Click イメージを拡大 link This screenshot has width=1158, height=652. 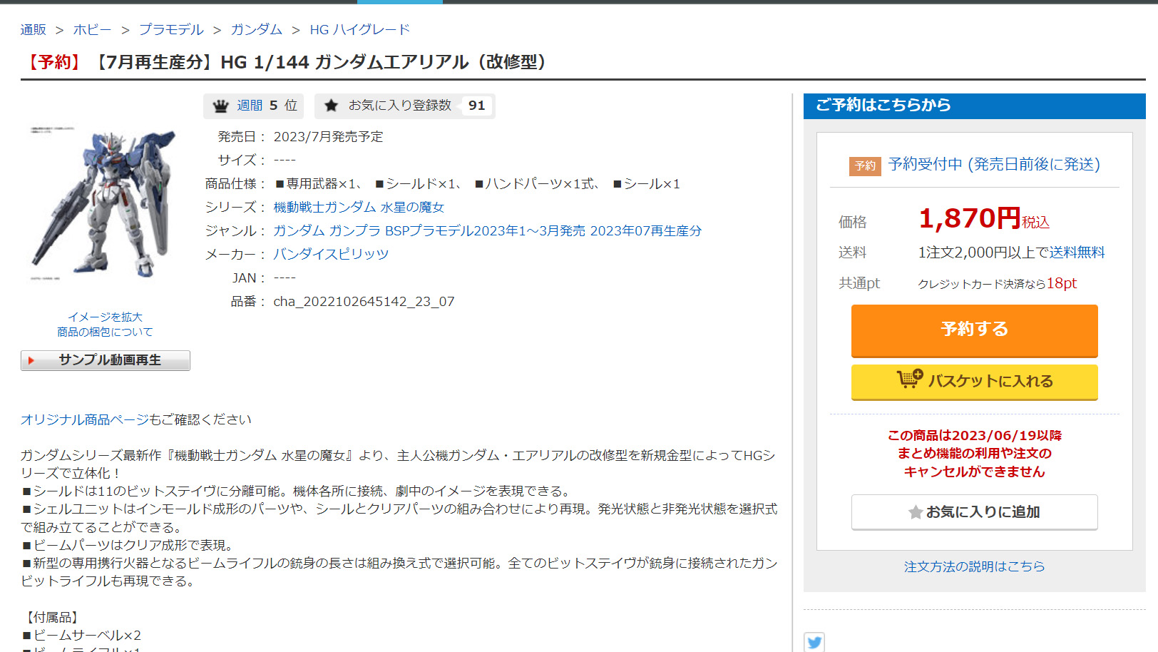click(106, 317)
